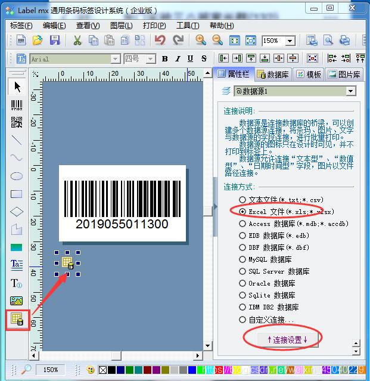Switch to the 数据库 tab
The width and height of the screenshot is (370, 381).
[273, 75]
